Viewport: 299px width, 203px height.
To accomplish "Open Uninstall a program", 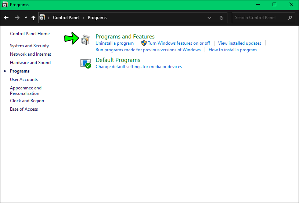I will coord(115,43).
